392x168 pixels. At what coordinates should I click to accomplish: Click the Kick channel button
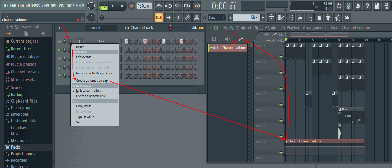point(101,41)
